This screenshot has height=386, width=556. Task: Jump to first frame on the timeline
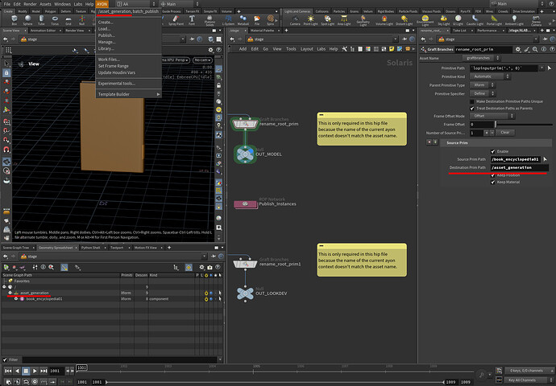[8, 371]
